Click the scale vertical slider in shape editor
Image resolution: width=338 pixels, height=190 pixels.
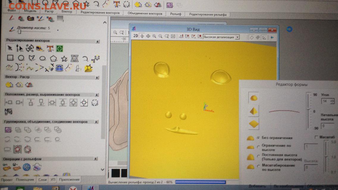point(327,157)
